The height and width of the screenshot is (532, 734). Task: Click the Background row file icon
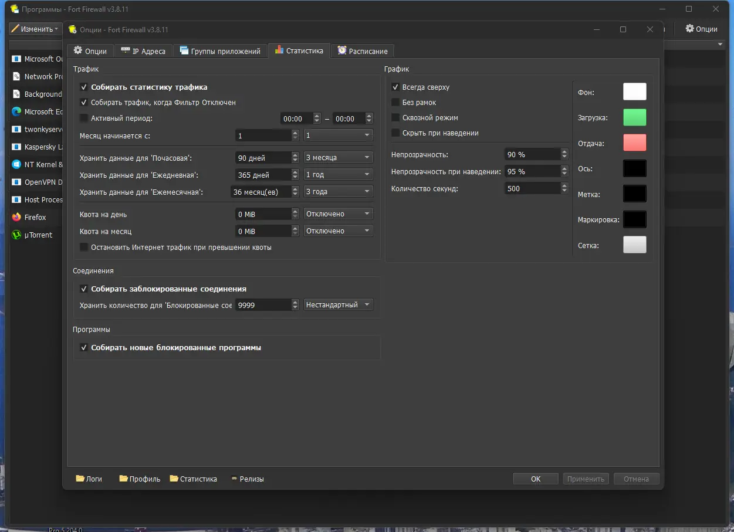[16, 94]
